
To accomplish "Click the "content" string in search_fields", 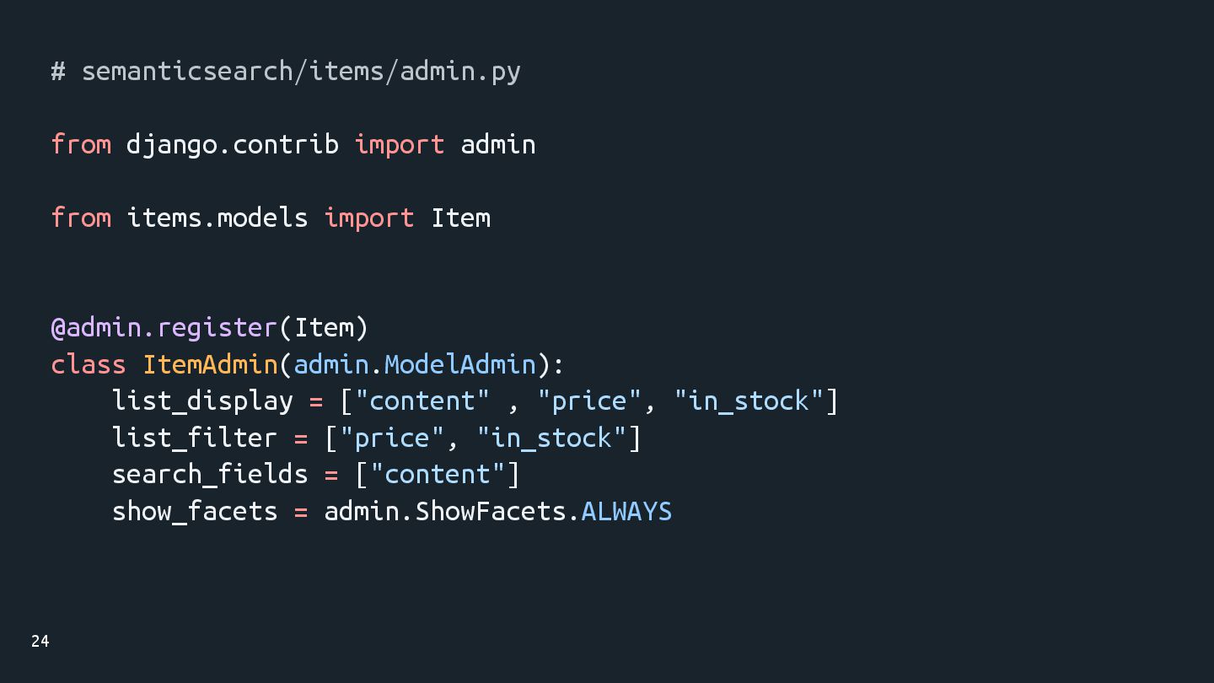I will click(437, 474).
